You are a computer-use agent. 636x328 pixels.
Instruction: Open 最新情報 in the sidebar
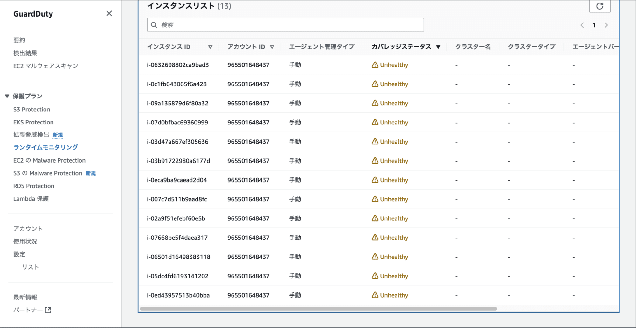[25, 297]
